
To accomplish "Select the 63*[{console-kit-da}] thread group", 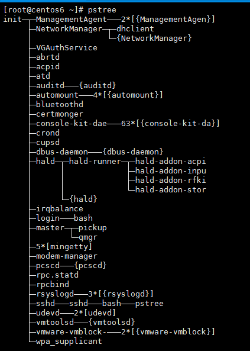I will pos(170,124).
